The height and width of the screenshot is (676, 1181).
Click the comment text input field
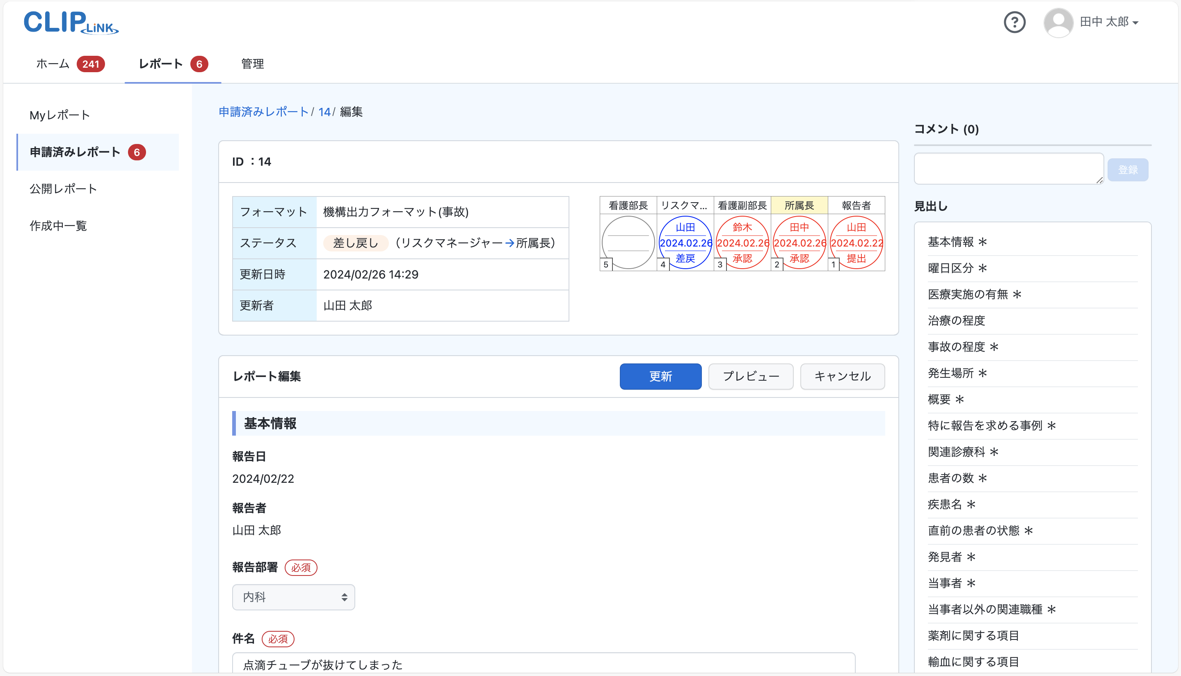[1008, 168]
